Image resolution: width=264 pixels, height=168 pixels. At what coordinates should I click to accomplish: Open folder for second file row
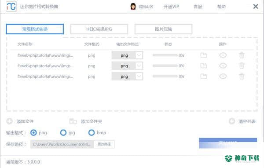pos(204,66)
